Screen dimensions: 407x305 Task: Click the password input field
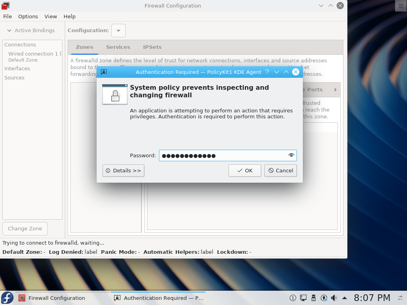(x=228, y=155)
